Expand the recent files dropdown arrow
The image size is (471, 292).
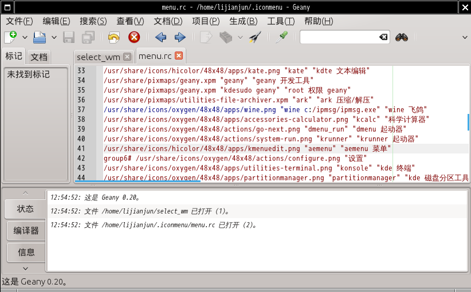[54, 38]
